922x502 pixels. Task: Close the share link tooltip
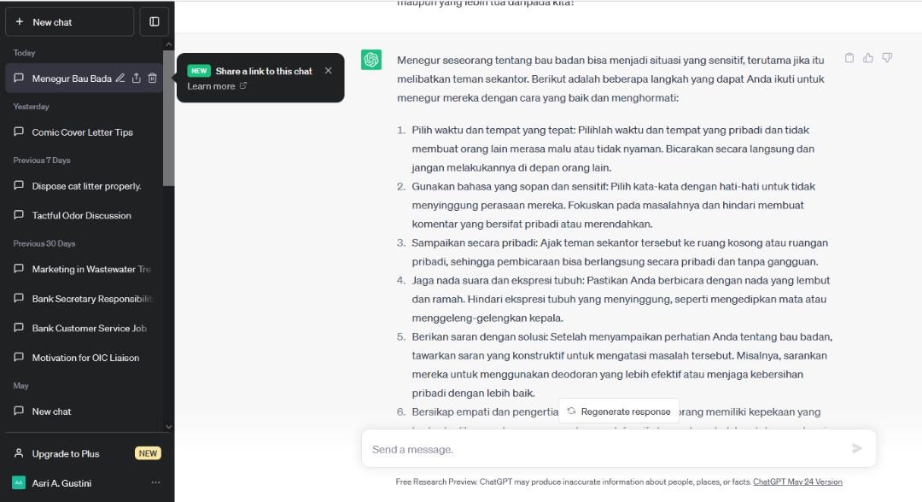(328, 71)
